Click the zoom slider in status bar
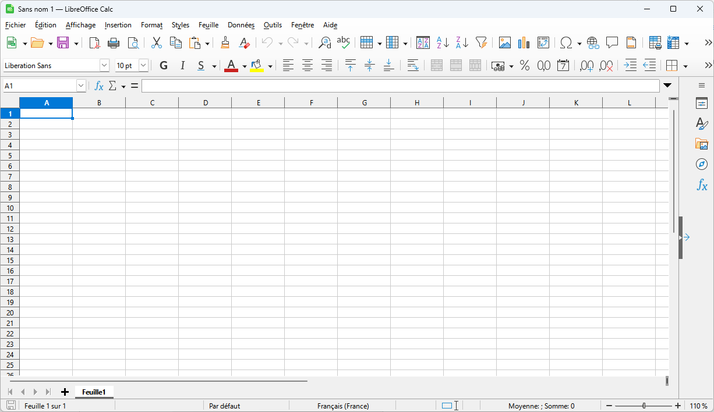 point(644,406)
